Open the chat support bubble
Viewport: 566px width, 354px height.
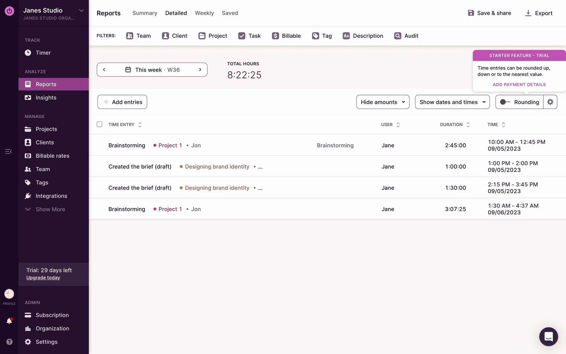(x=548, y=337)
